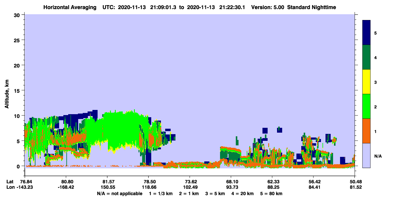This screenshot has height=202, width=394.
Task: Click the altitude tick label '10'
Action: (18, 116)
